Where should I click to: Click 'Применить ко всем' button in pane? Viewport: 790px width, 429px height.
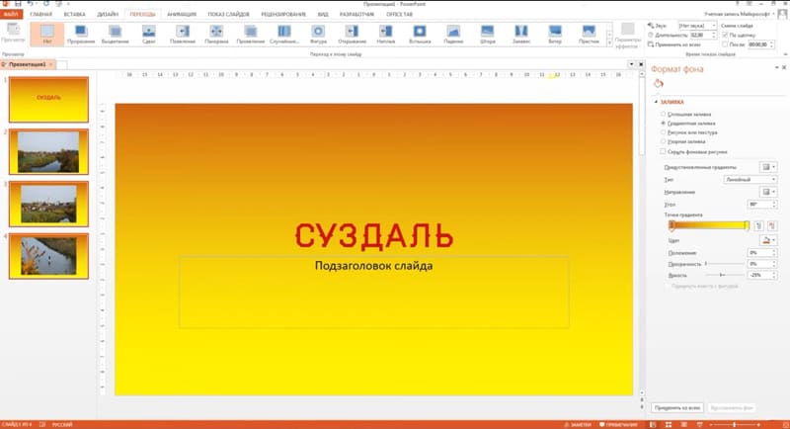[x=677, y=408]
